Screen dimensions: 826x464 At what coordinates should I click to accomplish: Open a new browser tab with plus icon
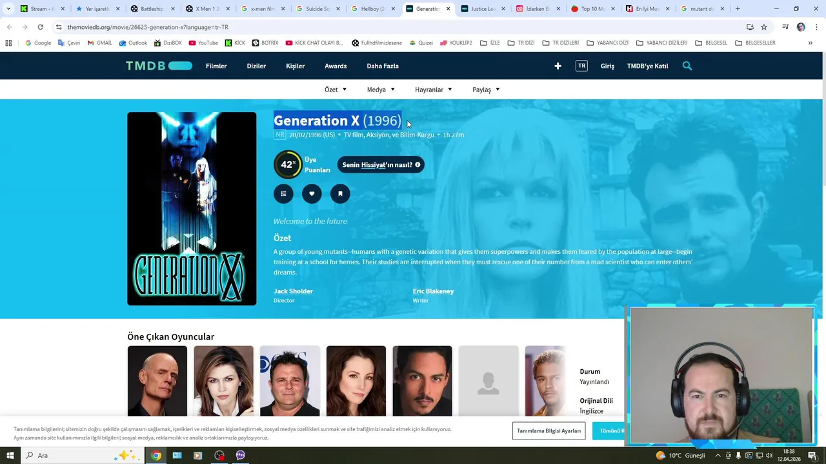click(x=738, y=9)
